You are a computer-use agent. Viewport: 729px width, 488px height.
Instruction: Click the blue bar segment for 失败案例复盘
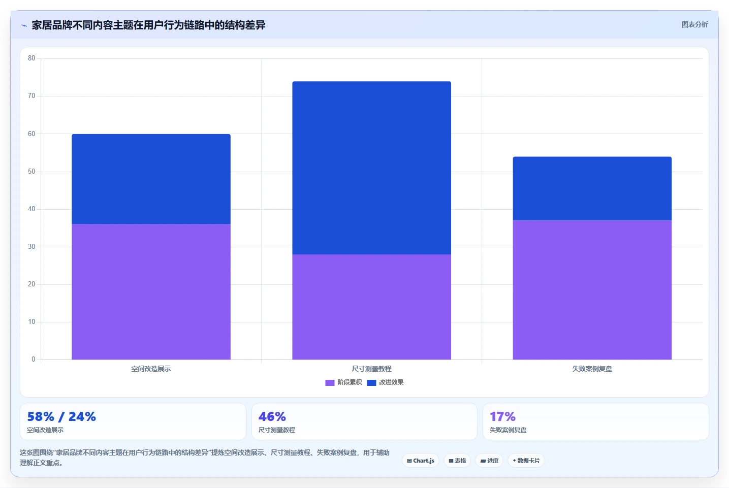(x=592, y=188)
